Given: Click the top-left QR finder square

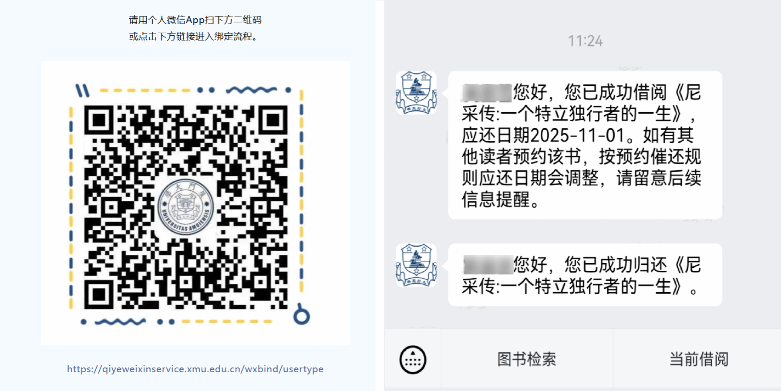Looking at the screenshot, I should pos(99,120).
